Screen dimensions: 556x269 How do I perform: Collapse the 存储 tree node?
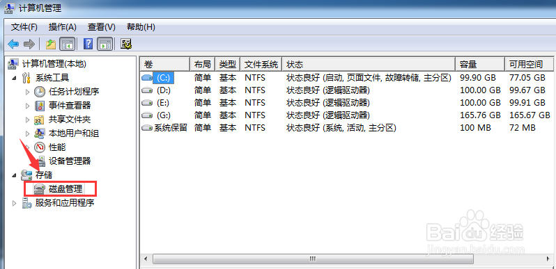14,175
